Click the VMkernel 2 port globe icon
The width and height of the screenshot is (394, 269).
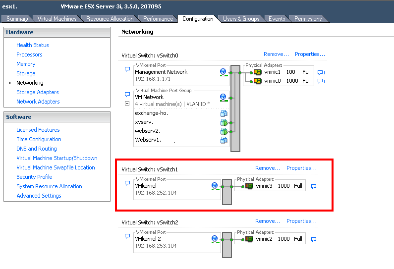tap(215, 239)
